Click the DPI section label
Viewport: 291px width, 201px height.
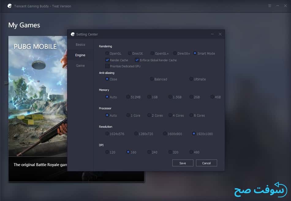click(101, 145)
